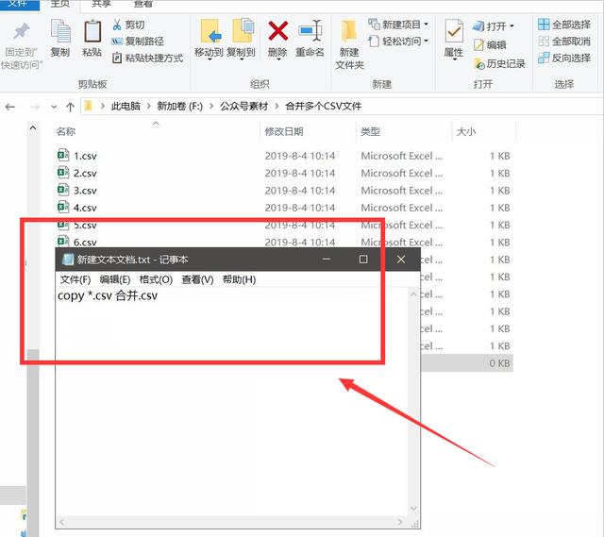Click Notepad horizontal scrollbar left arrow
The width and height of the screenshot is (604, 537).
pos(61,522)
